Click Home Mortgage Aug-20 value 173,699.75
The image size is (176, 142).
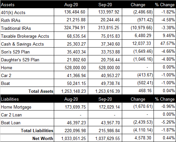click(75, 107)
